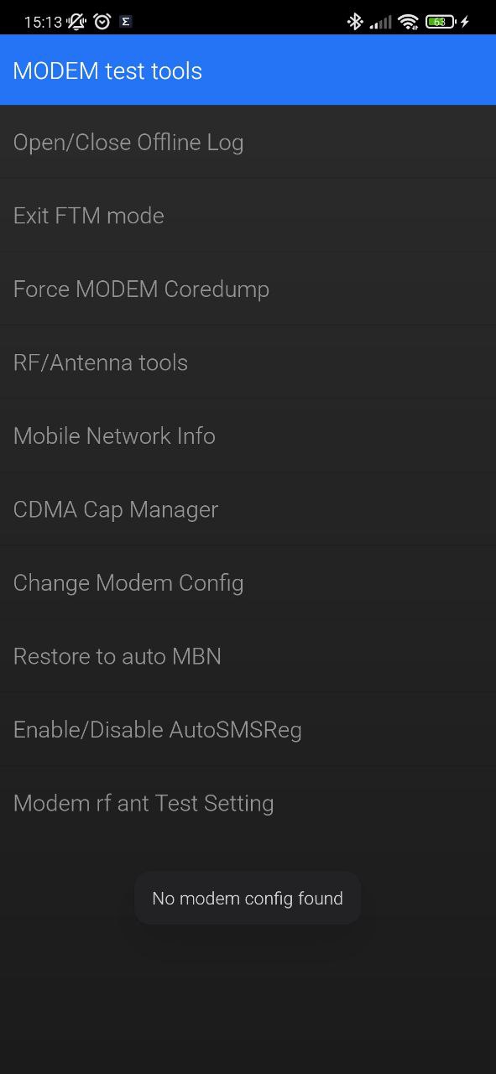Open Open/Close Offline Log option
This screenshot has height=1074, width=496.
click(248, 142)
